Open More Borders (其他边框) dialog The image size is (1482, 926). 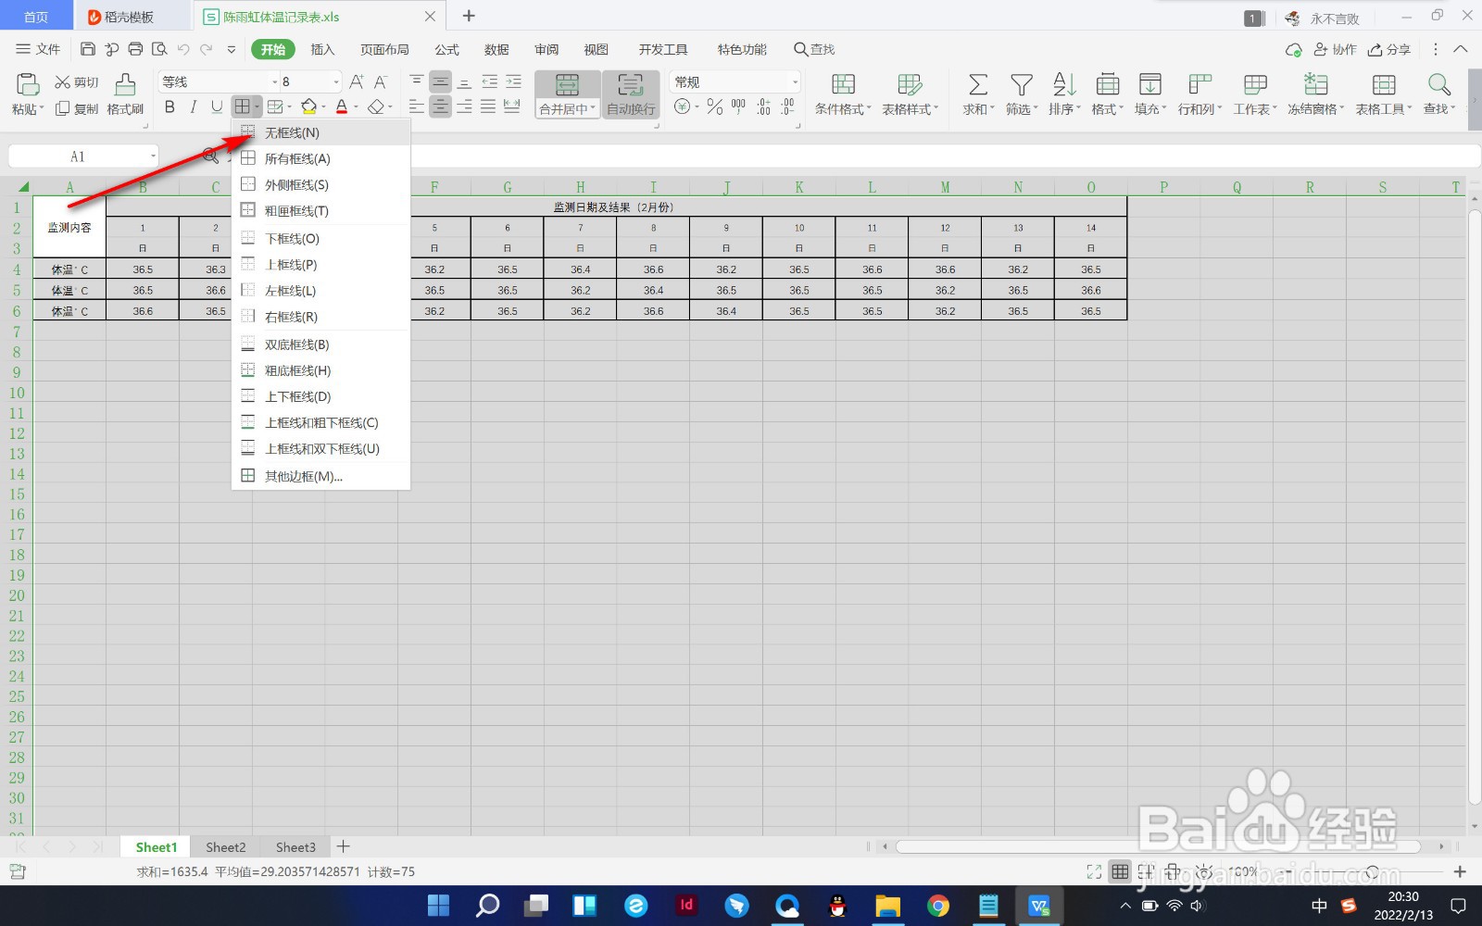tap(320, 476)
